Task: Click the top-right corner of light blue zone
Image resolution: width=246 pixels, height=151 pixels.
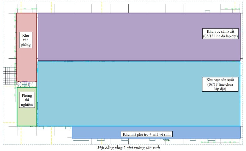Action: 240,62
